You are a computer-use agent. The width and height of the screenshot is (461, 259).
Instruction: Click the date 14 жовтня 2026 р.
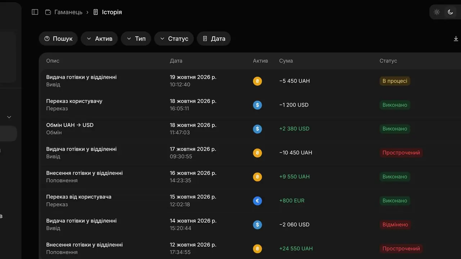193,221
